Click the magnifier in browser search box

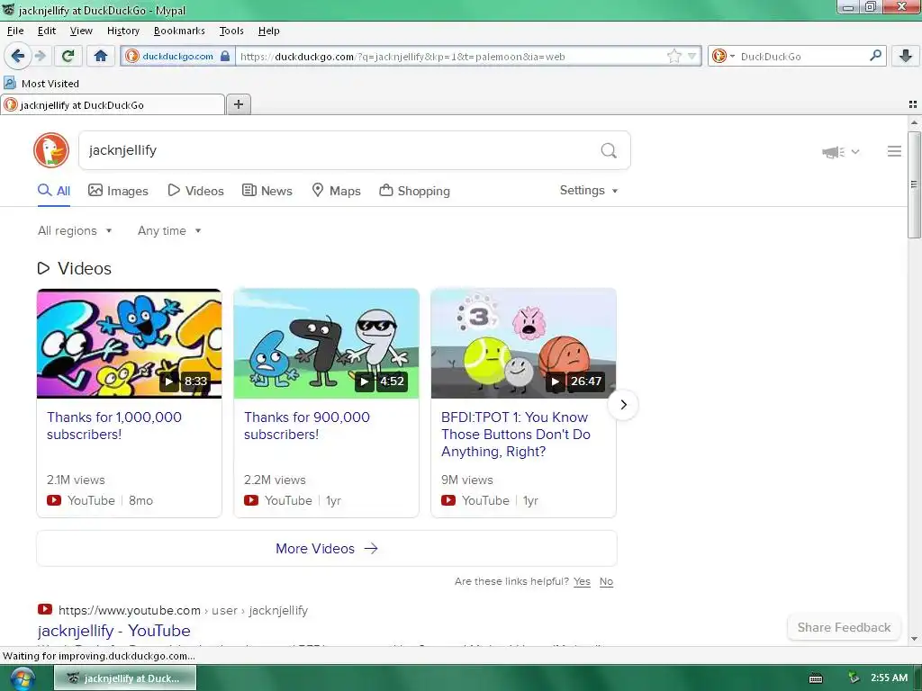click(875, 56)
